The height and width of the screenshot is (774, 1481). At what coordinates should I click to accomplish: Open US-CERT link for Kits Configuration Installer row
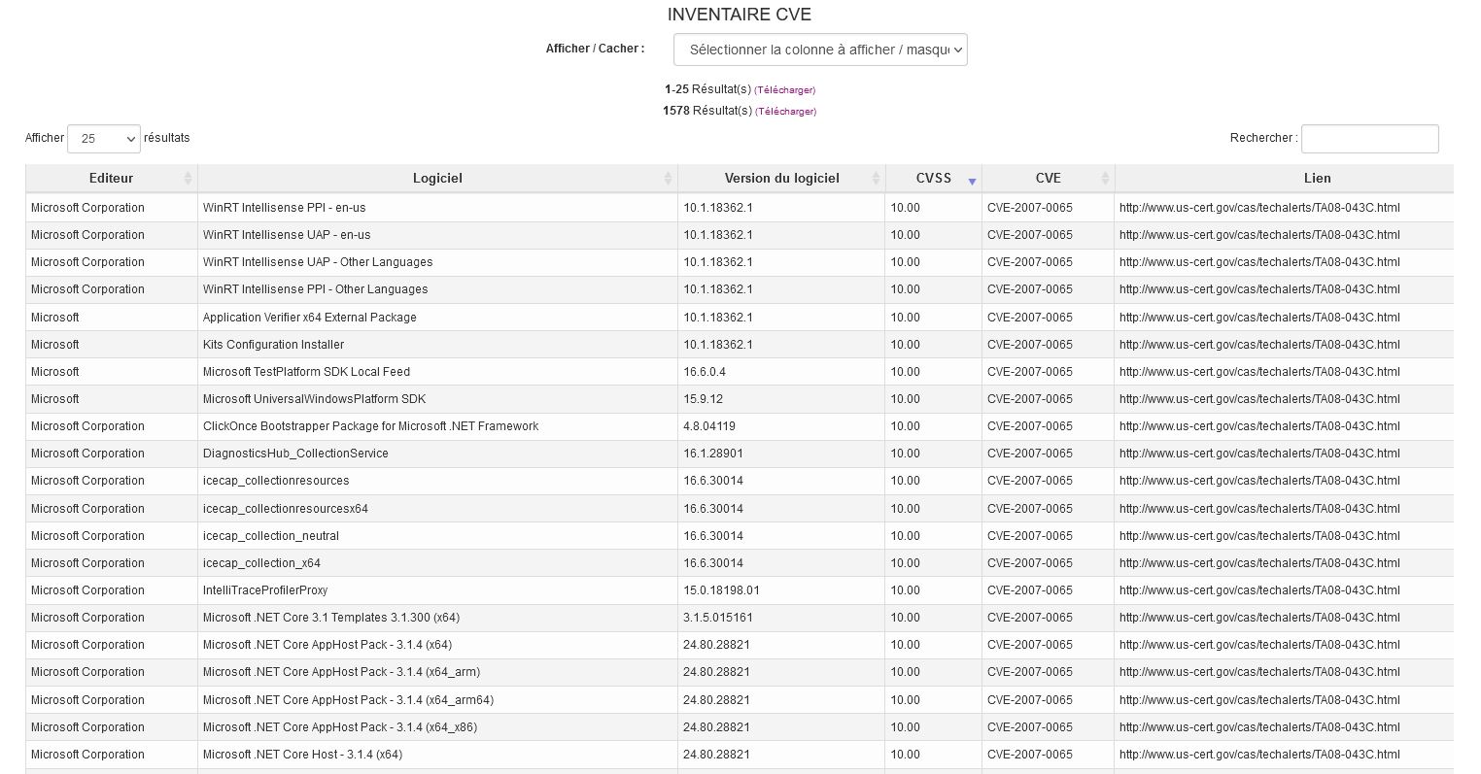click(1259, 345)
